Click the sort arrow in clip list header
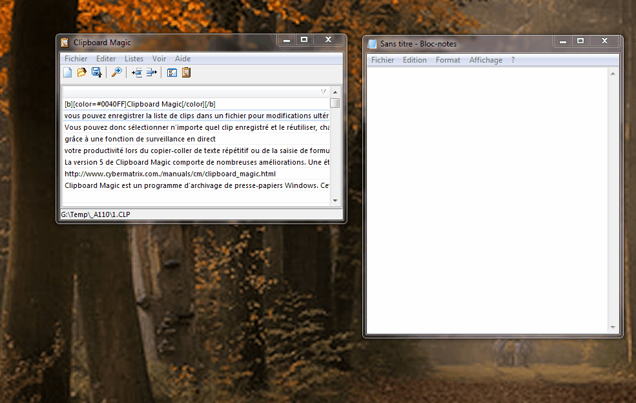The height and width of the screenshot is (403, 636). tap(323, 92)
